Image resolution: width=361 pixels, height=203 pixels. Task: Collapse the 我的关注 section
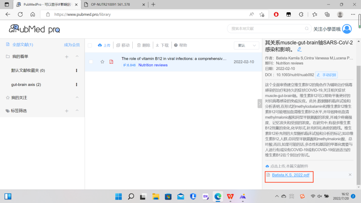[77, 97]
